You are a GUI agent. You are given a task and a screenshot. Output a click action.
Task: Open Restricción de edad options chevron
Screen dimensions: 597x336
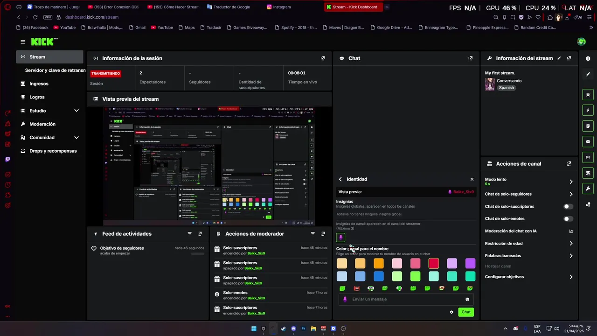571,244
